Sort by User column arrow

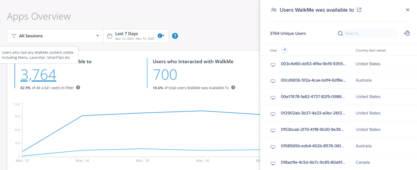pos(285,50)
